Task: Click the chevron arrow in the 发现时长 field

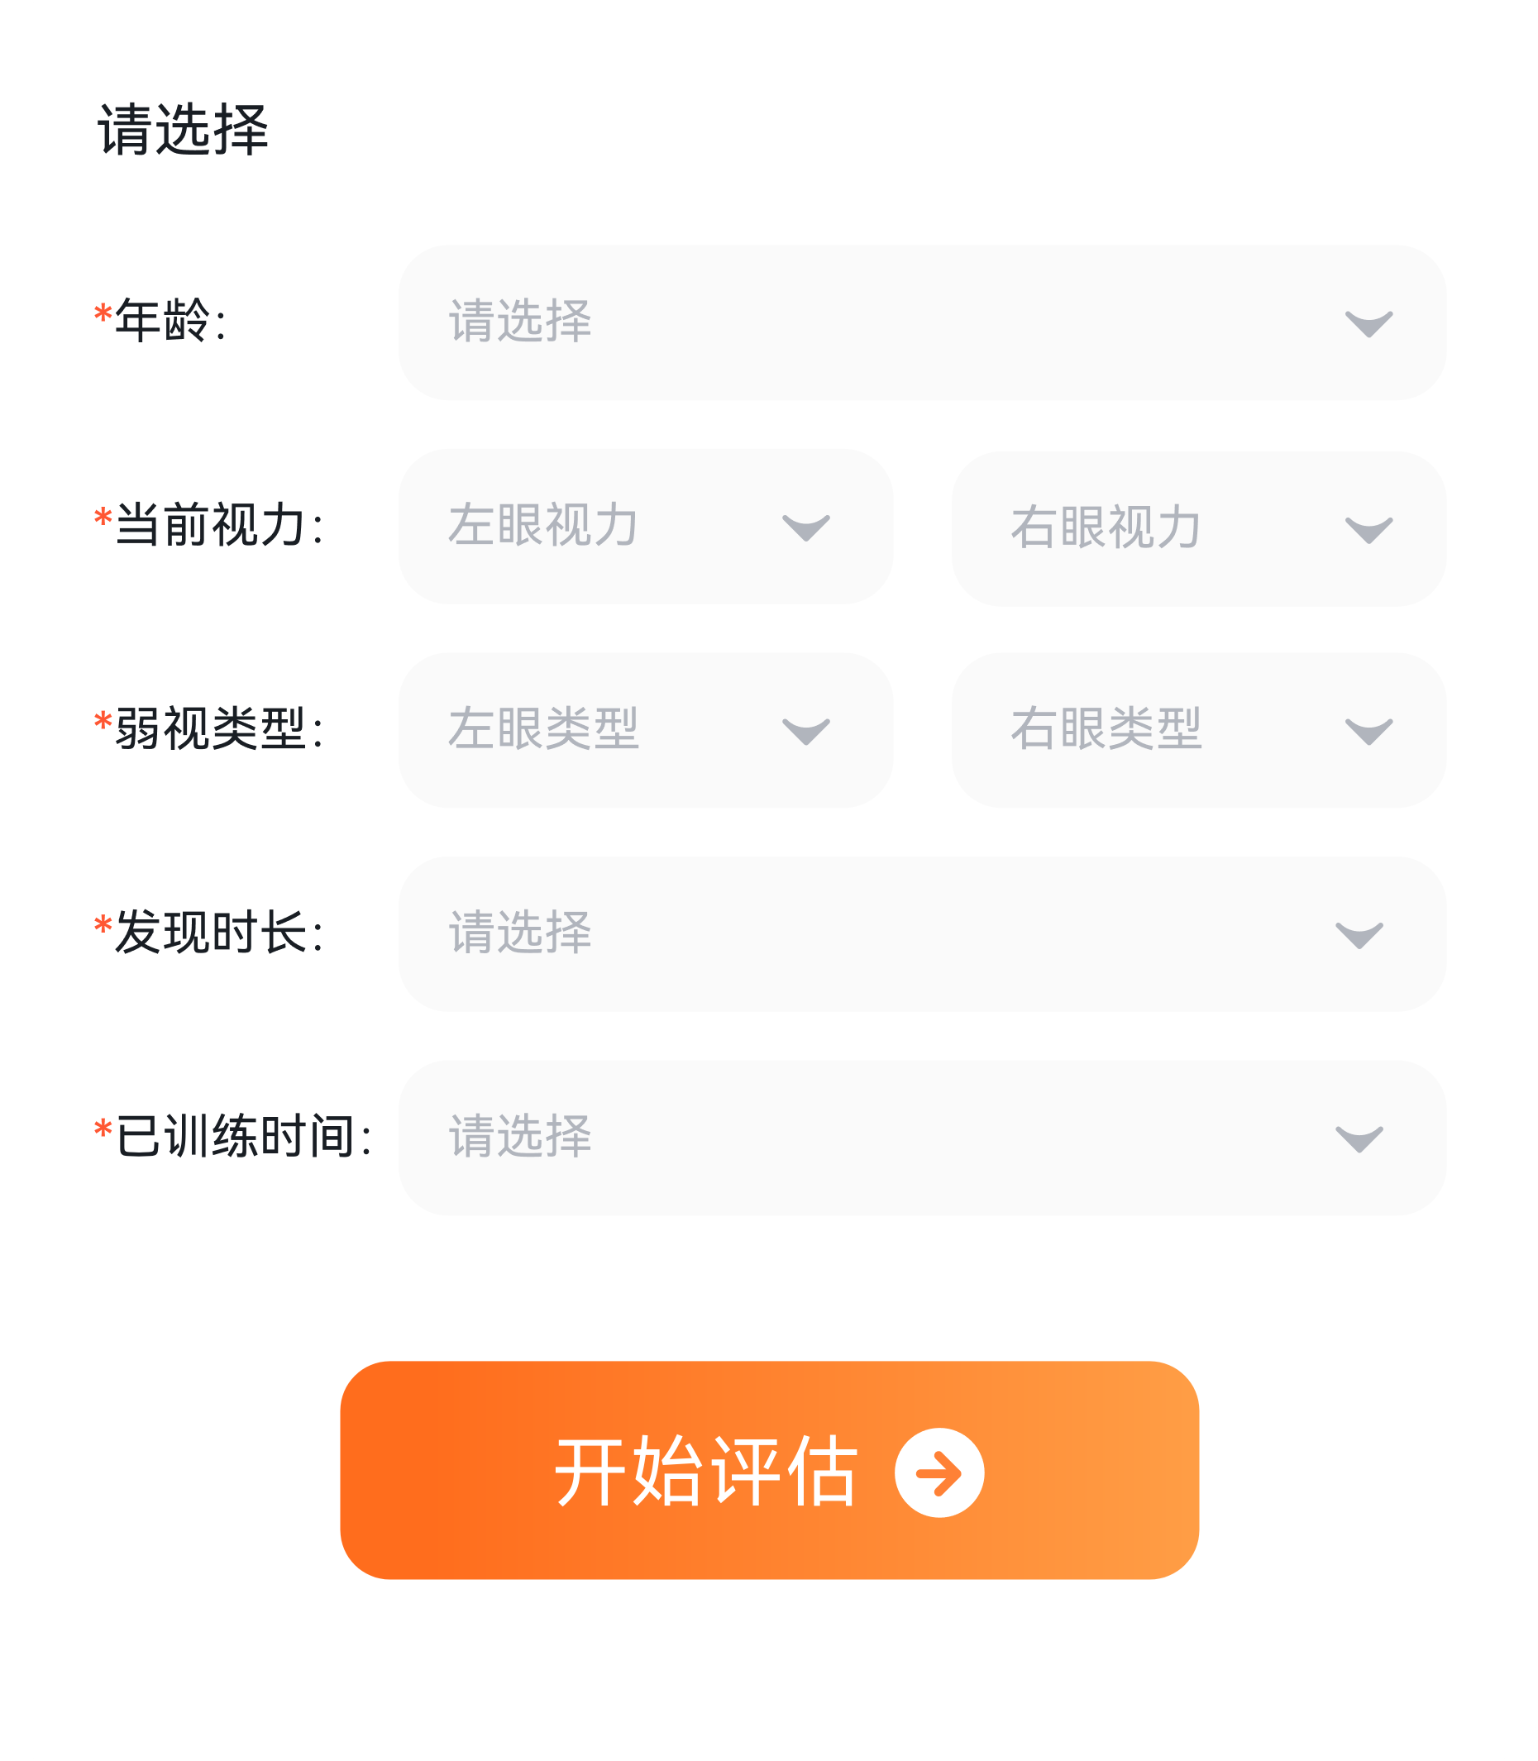Action: point(1359,934)
